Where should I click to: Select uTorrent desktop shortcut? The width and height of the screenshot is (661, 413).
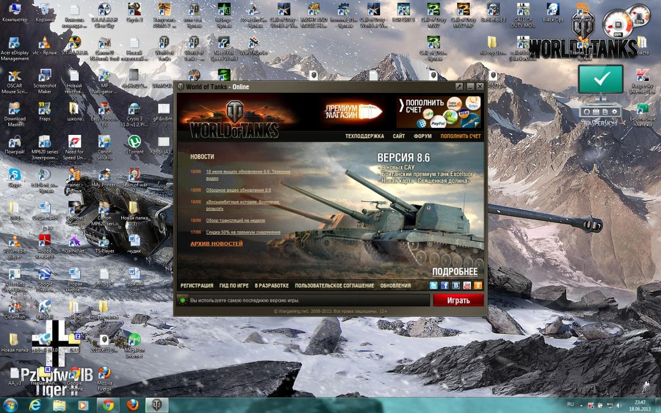134,144
